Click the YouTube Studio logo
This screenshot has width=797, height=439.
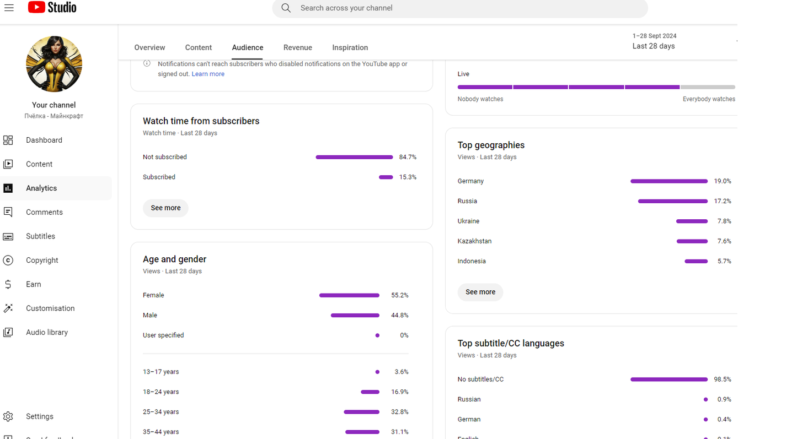coord(52,8)
